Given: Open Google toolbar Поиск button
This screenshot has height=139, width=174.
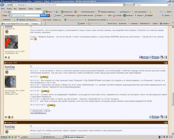Looking at the screenshot, I should (49, 12).
